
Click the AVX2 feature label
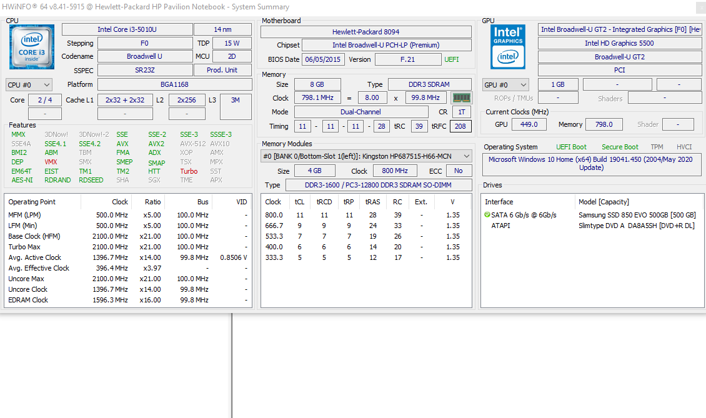pos(156,144)
